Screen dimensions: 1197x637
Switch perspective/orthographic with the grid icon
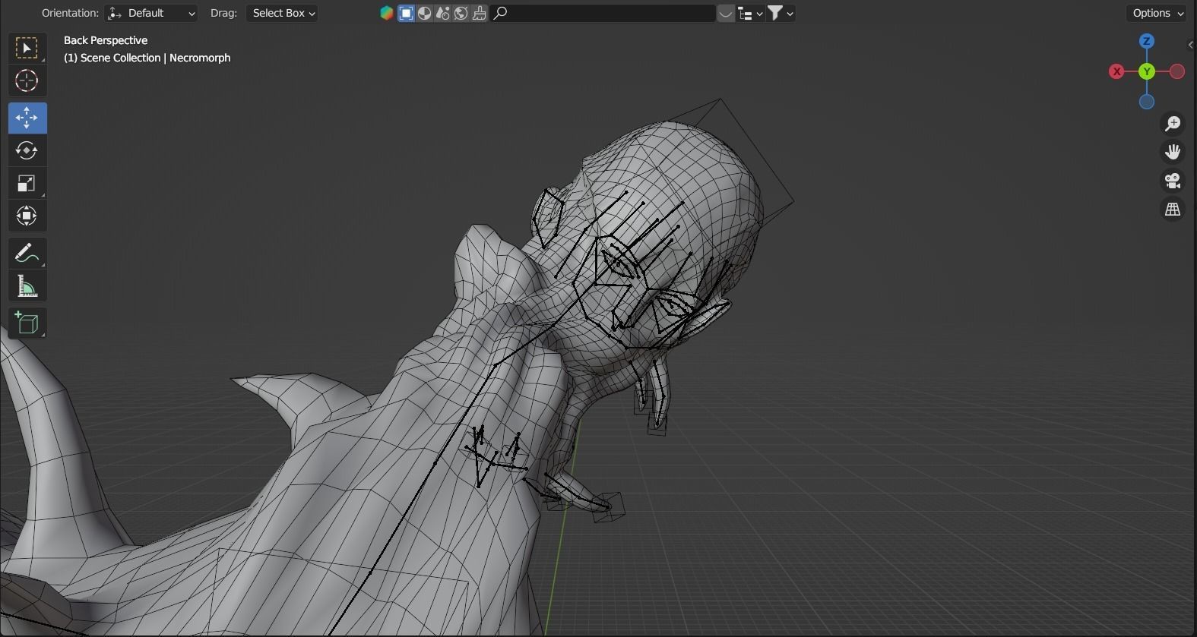pyautogui.click(x=1173, y=210)
